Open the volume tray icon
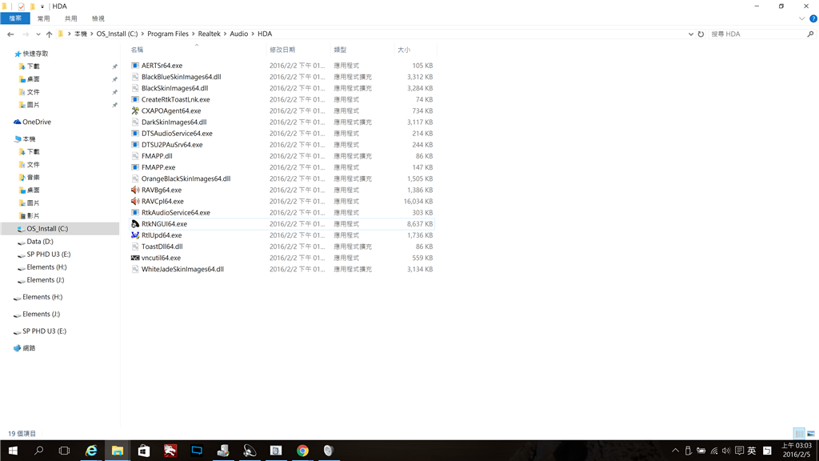The height and width of the screenshot is (461, 819). pyautogui.click(x=726, y=451)
